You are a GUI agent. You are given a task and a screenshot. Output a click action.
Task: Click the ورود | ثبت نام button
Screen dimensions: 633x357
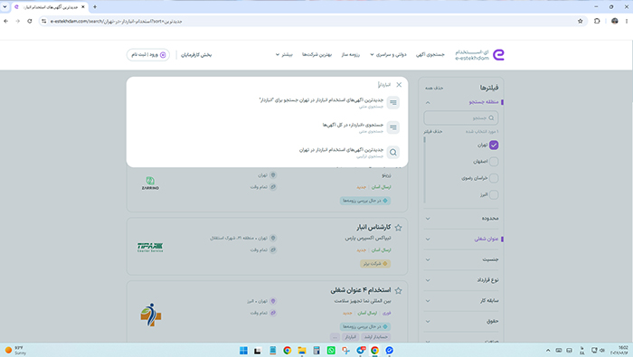pyautogui.click(x=148, y=55)
